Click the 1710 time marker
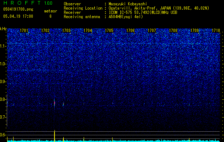Image resolution: width=224 pixels, height=142 pixels. pyautogui.click(x=216, y=31)
